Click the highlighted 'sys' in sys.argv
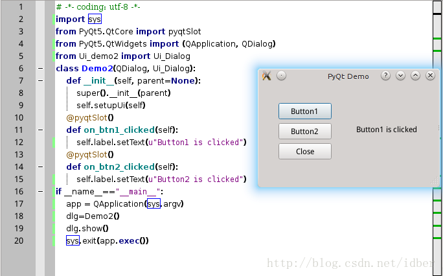This screenshot has height=276, width=443. [153, 203]
